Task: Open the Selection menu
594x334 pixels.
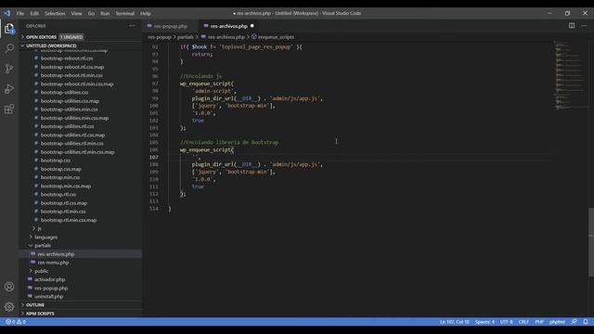Action: pos(55,13)
